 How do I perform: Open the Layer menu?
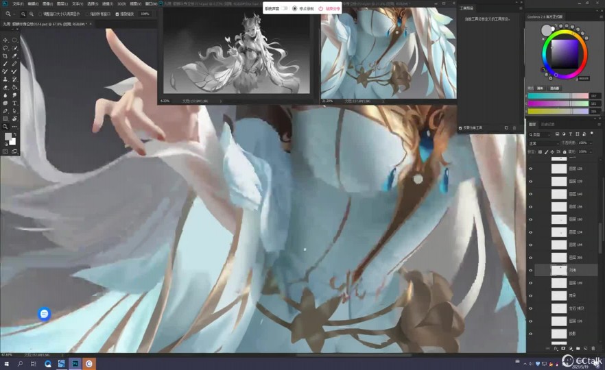click(x=62, y=3)
